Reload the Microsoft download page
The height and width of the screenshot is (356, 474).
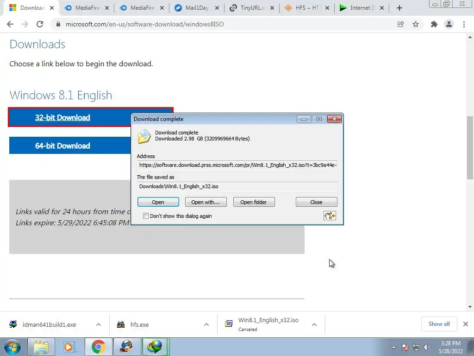coord(40,24)
